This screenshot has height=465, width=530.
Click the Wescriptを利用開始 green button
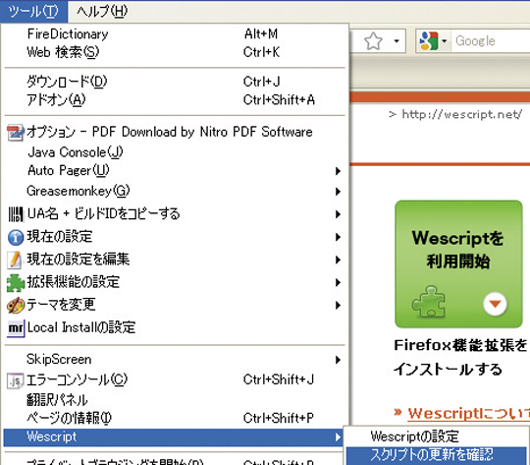458,264
